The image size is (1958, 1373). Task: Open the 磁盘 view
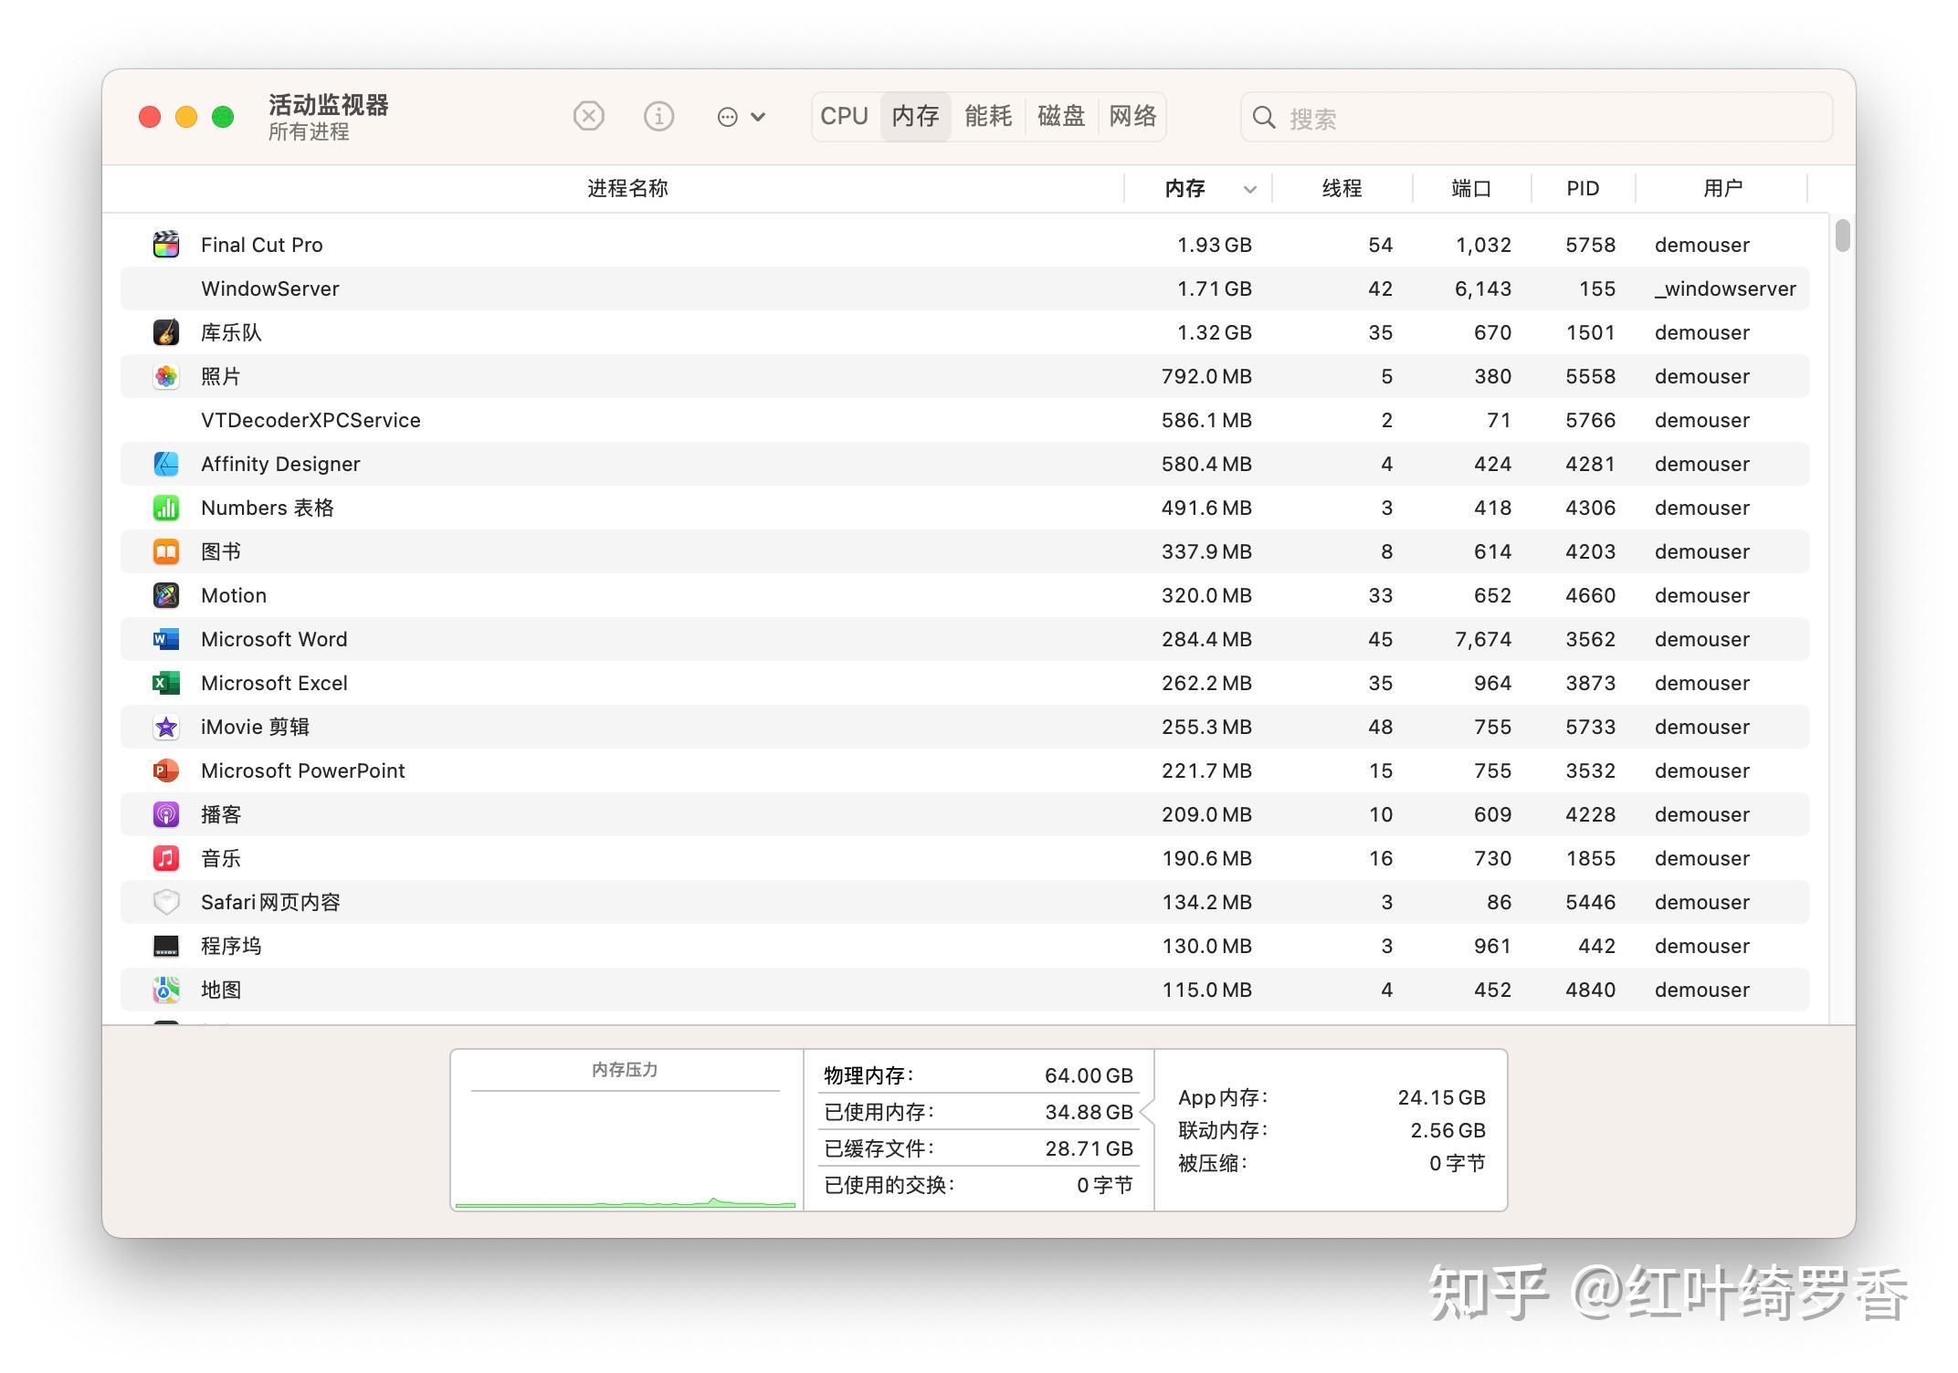pos(1060,116)
